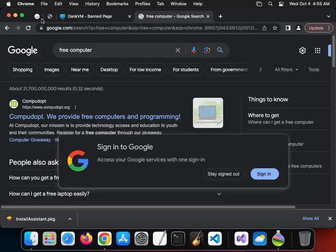Open the InstallAssistant.pkg download options
This screenshot has width=336, height=252.
[70, 219]
